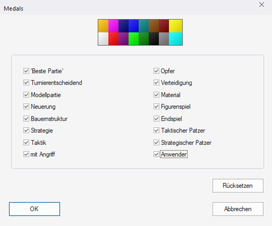Confirm the dialog with OK
Image resolution: width=272 pixels, height=226 pixels.
(x=34, y=209)
